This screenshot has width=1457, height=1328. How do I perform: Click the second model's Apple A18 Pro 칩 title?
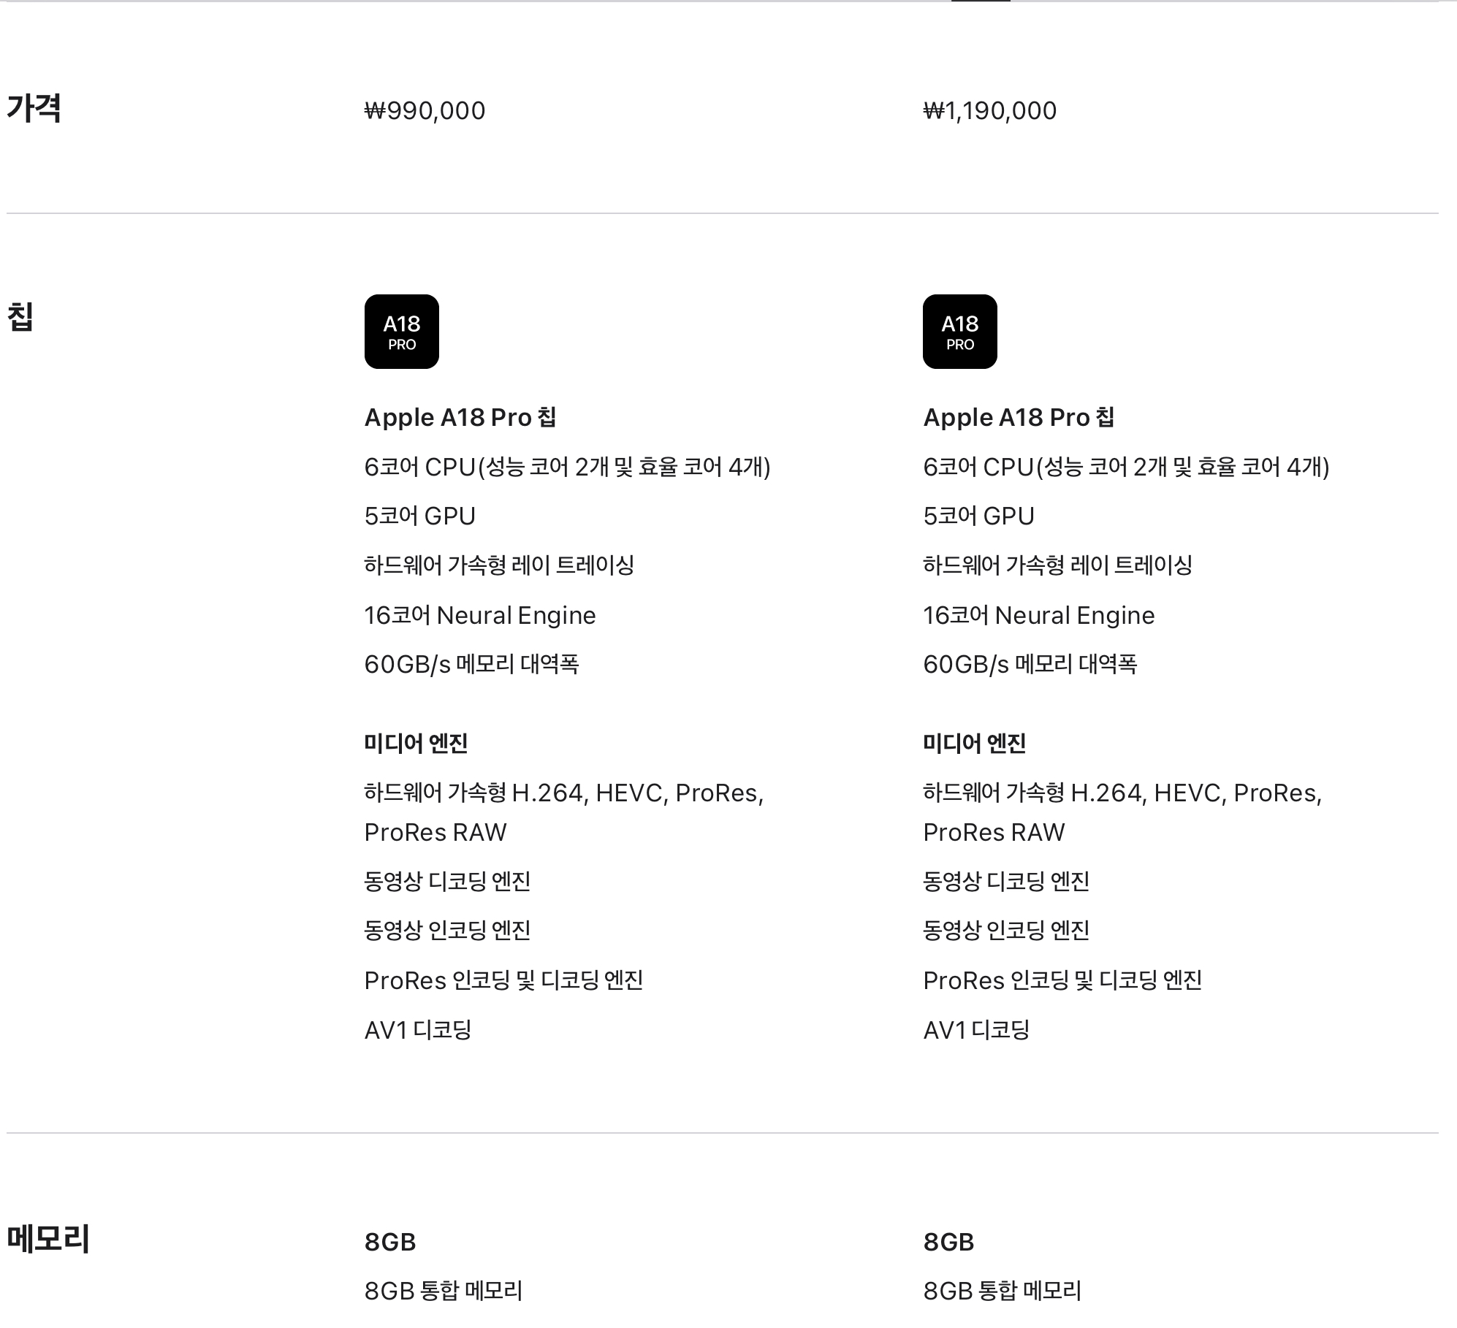coord(1019,417)
